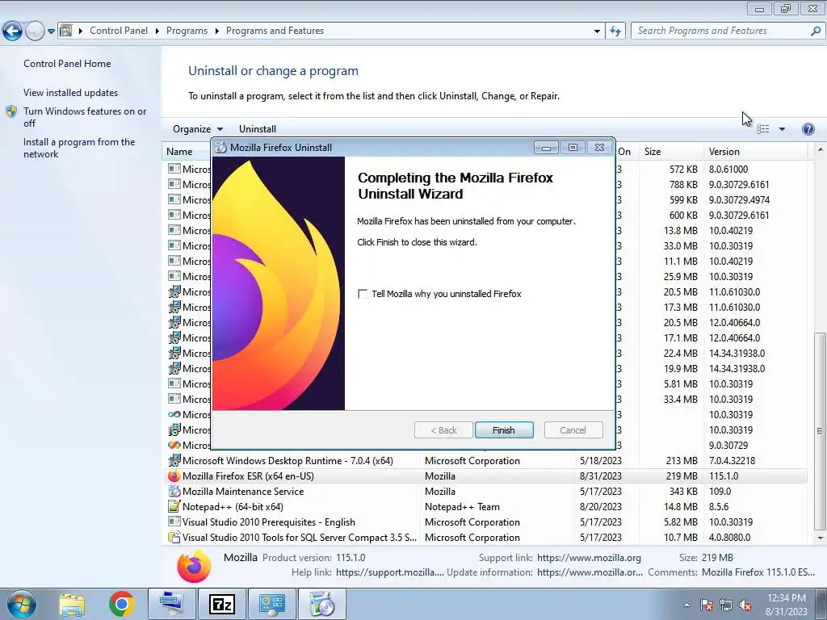Click the Finish button in uninstall wizard
The height and width of the screenshot is (620, 827).
click(504, 430)
